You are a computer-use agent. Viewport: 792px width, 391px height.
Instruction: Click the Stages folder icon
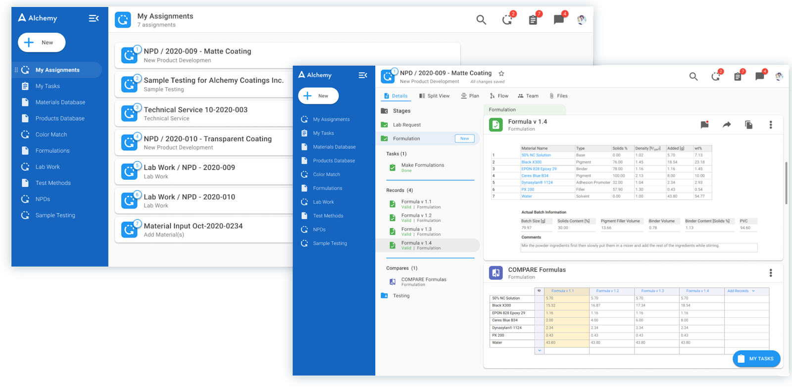pos(384,111)
